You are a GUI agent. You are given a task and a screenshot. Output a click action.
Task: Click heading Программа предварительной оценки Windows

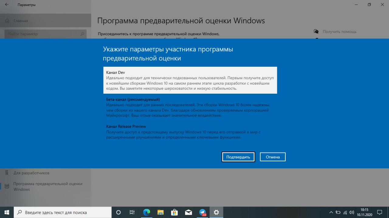click(x=181, y=21)
